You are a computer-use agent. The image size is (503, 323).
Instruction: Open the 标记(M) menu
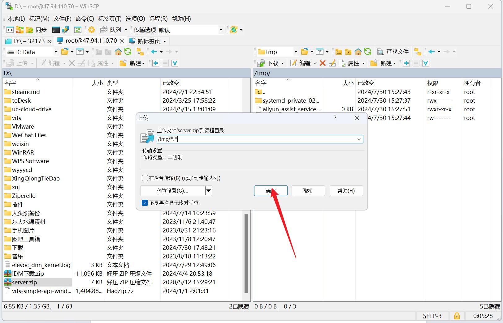point(39,19)
